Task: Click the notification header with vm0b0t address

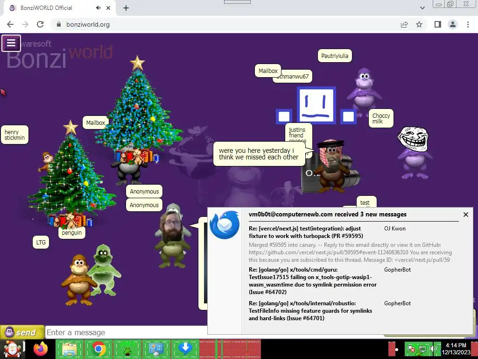Action: [327, 214]
